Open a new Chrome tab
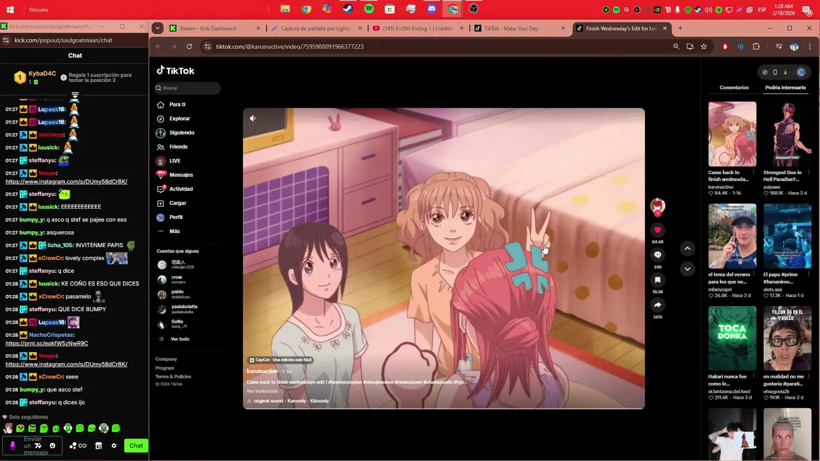 [x=680, y=28]
